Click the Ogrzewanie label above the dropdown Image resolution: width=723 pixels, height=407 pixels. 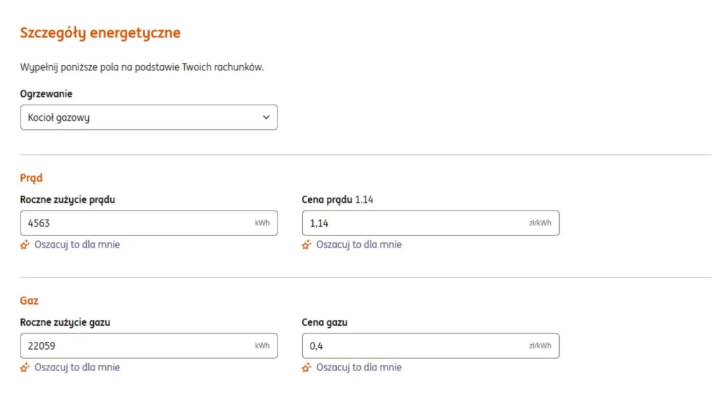[46, 94]
